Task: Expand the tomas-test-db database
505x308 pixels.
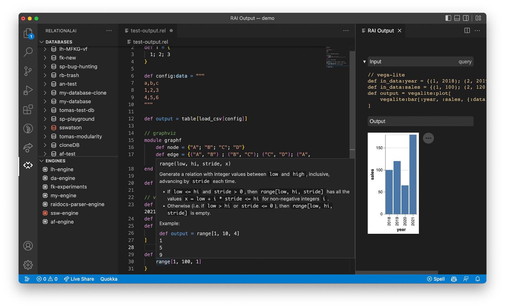Action: pos(45,110)
